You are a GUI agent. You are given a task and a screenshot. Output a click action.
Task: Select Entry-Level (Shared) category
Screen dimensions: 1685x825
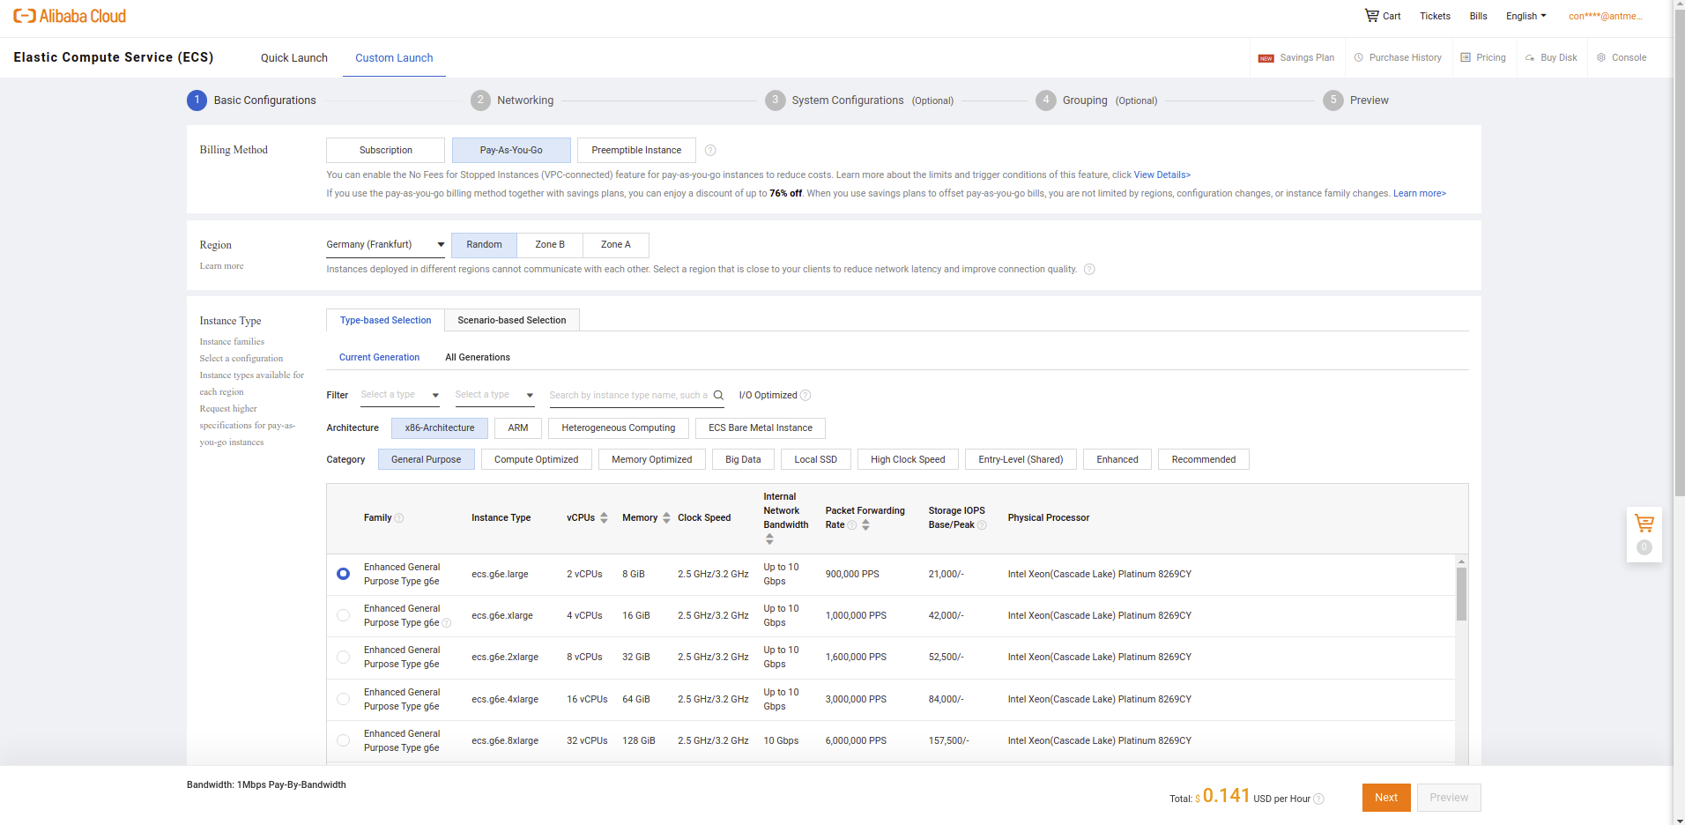pos(1021,459)
